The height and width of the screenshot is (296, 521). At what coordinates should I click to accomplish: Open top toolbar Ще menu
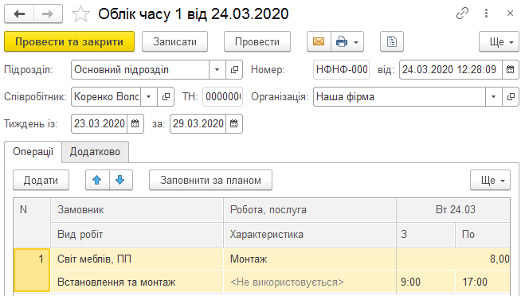tap(499, 41)
